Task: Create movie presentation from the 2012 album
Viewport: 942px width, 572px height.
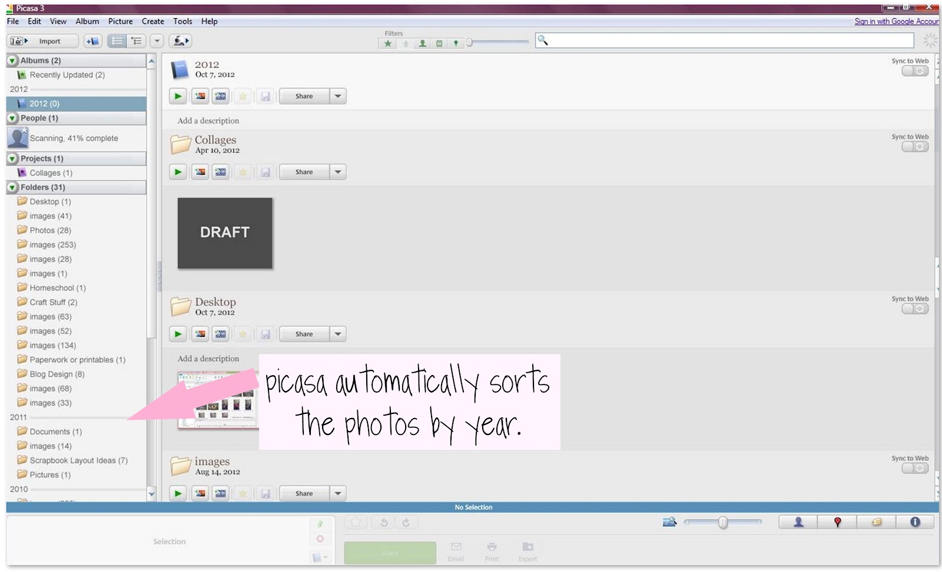Action: point(221,96)
